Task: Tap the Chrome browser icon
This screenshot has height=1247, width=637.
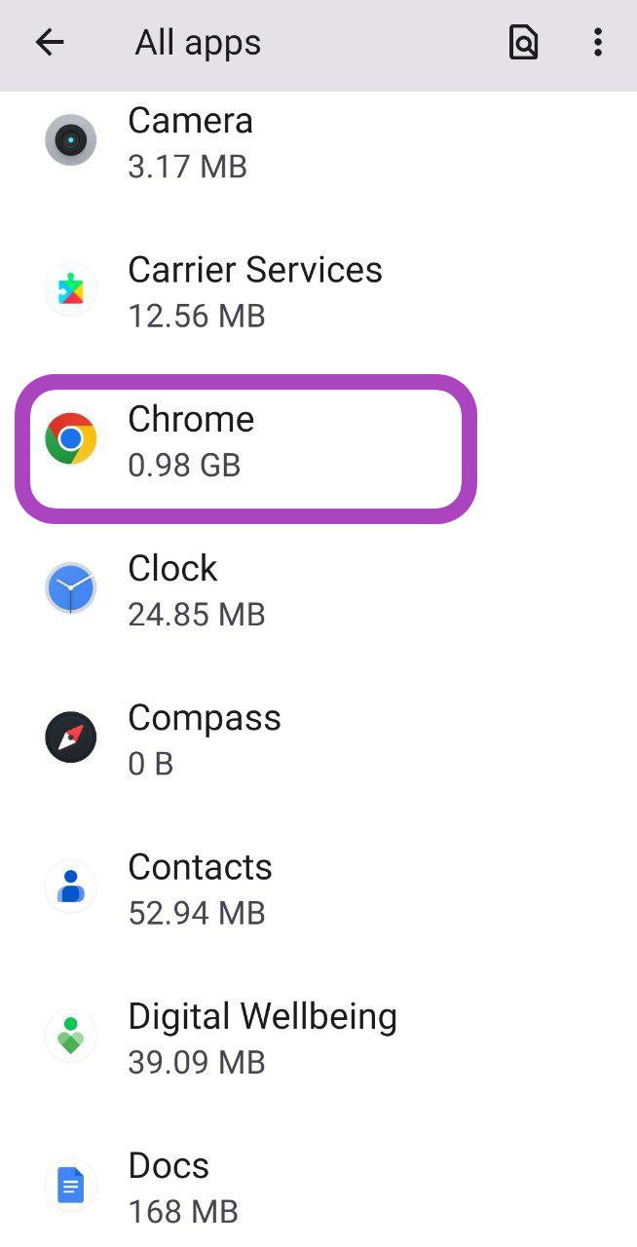Action: point(70,439)
